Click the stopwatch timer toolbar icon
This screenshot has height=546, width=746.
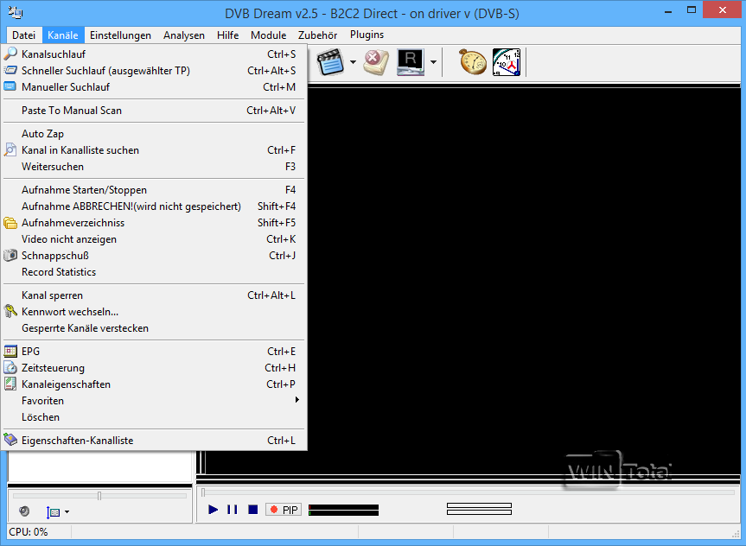[473, 62]
